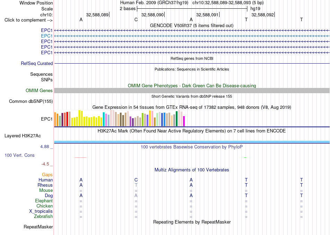This screenshot has height=235, width=330.
Task: Click the -4.5 PhyloP axis minimum
Action: 45,164
